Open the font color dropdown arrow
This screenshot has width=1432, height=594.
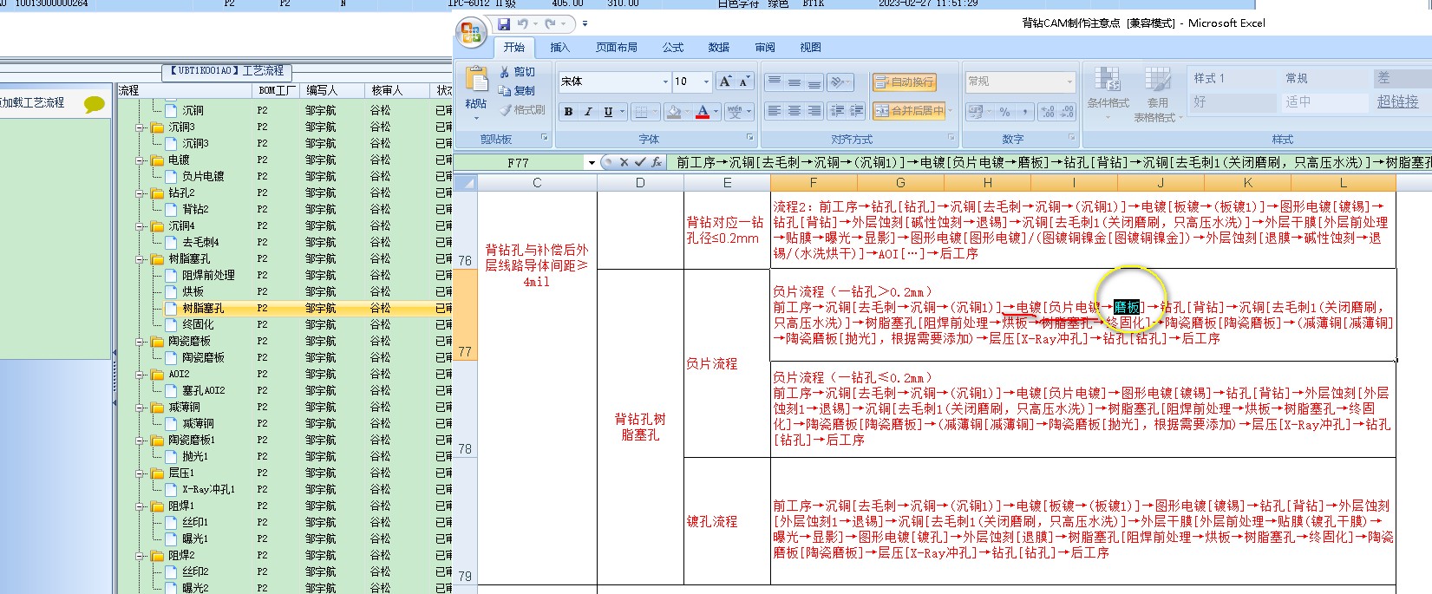pyautogui.click(x=716, y=112)
